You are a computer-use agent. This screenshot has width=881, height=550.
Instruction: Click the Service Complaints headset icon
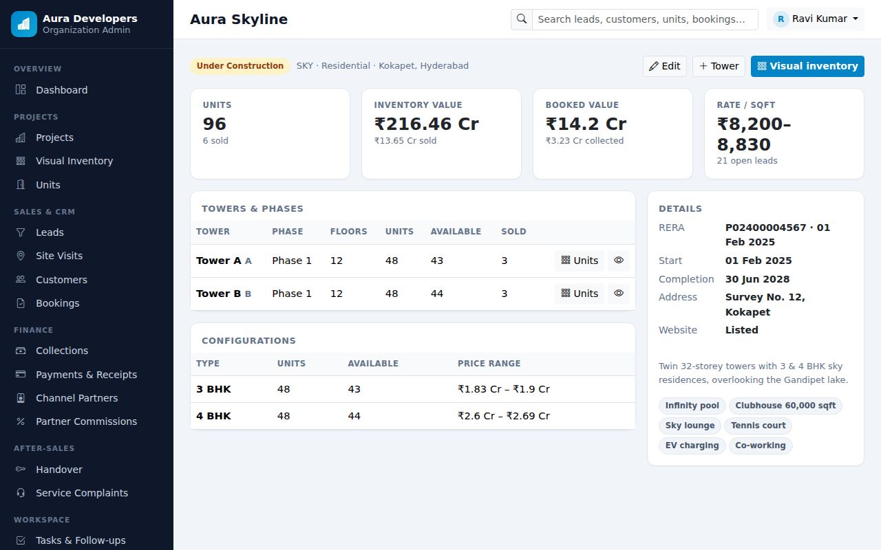coord(21,493)
